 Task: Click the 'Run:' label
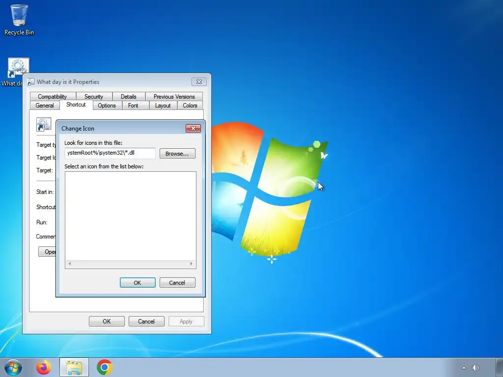click(42, 222)
